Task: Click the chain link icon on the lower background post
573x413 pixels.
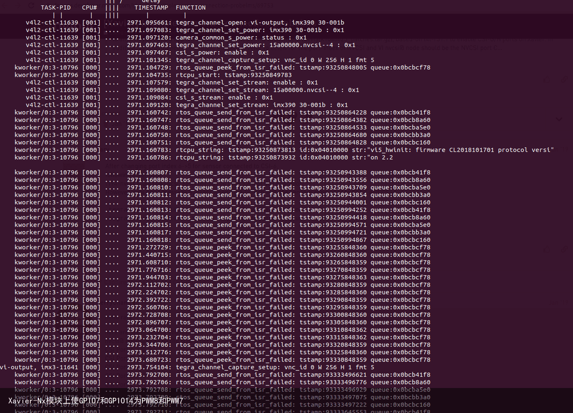Action: tap(564, 249)
